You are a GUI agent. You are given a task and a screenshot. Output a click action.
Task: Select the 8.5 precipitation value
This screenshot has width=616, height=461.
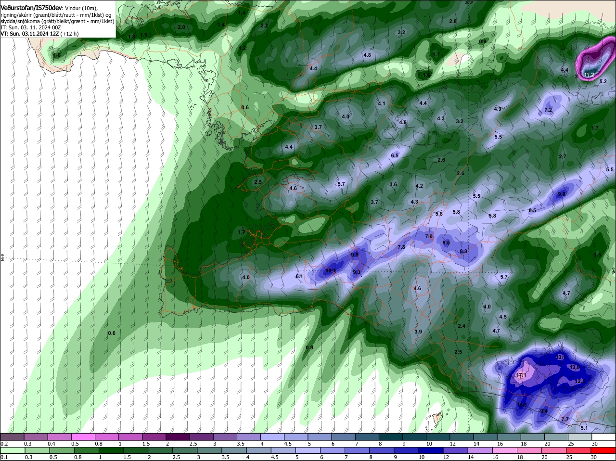[446, 243]
